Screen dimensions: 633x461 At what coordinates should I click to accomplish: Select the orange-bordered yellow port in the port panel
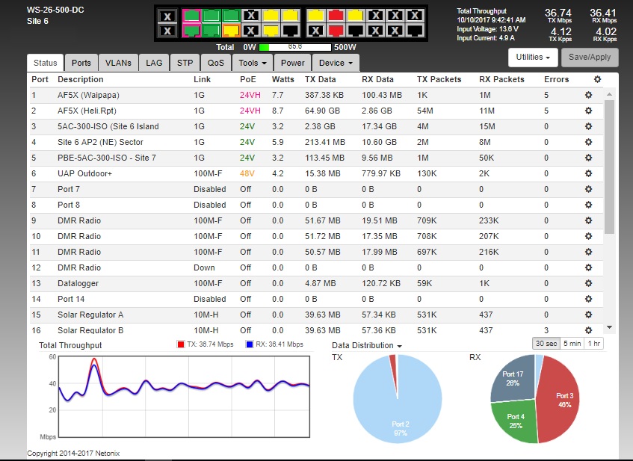click(x=231, y=31)
